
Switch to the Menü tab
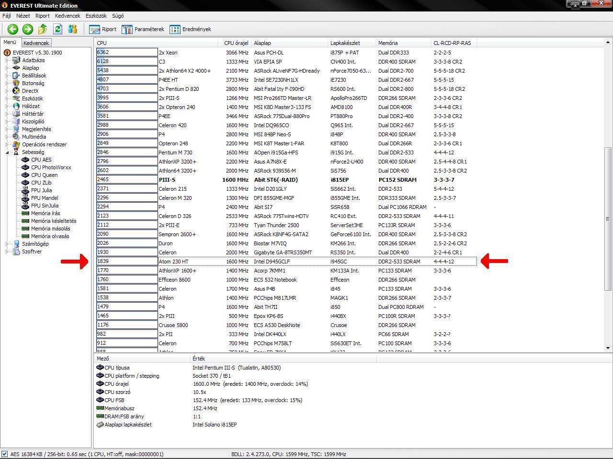pyautogui.click(x=10, y=42)
